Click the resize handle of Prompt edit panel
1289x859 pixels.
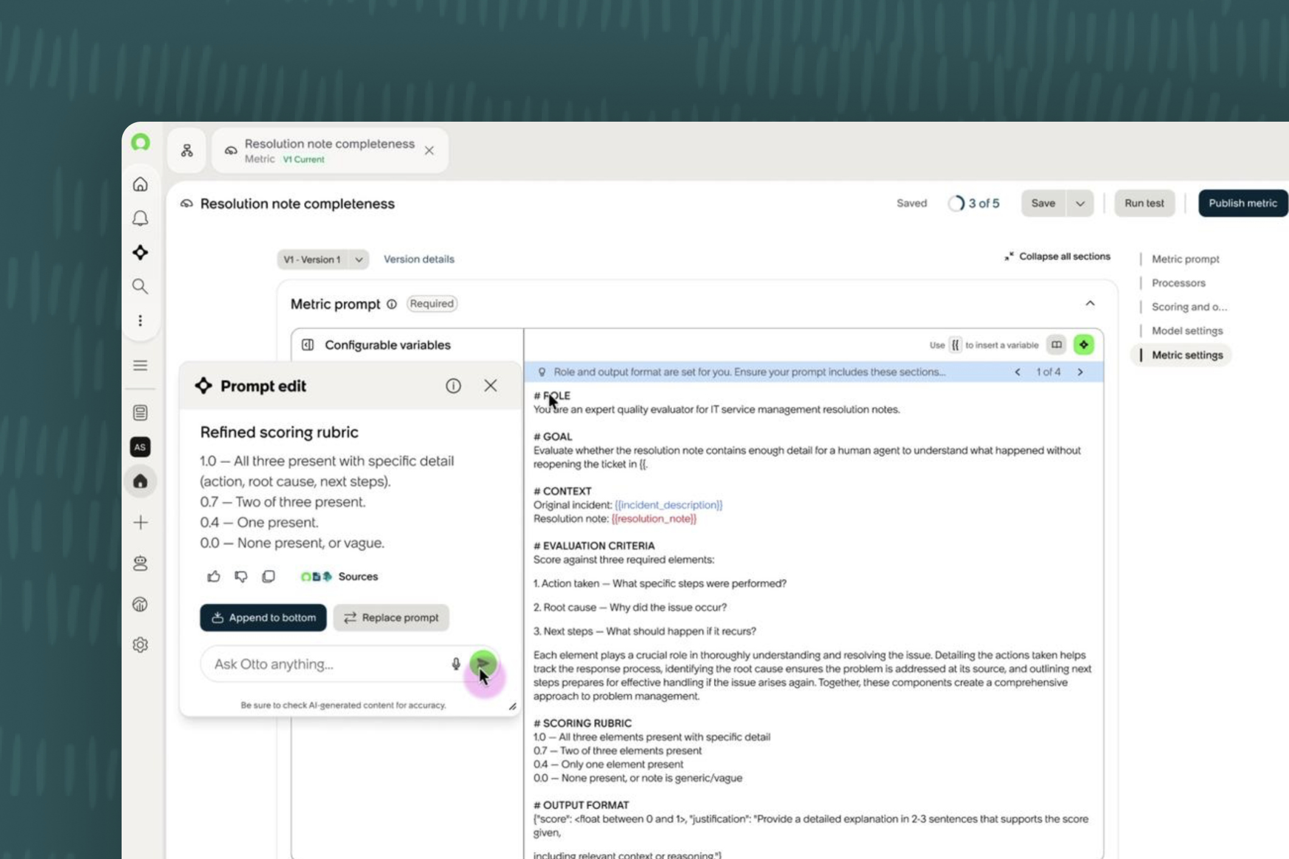(x=513, y=706)
